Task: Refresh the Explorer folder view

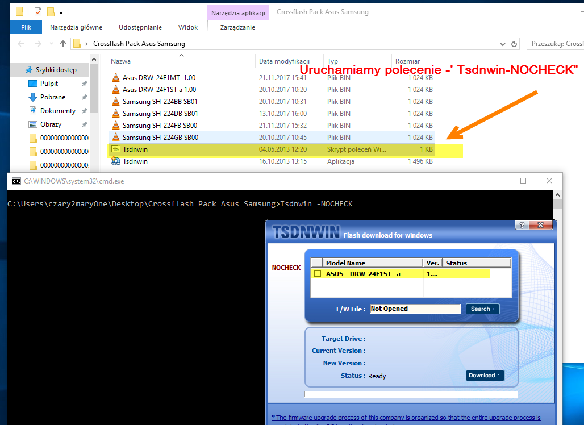Action: [x=514, y=44]
